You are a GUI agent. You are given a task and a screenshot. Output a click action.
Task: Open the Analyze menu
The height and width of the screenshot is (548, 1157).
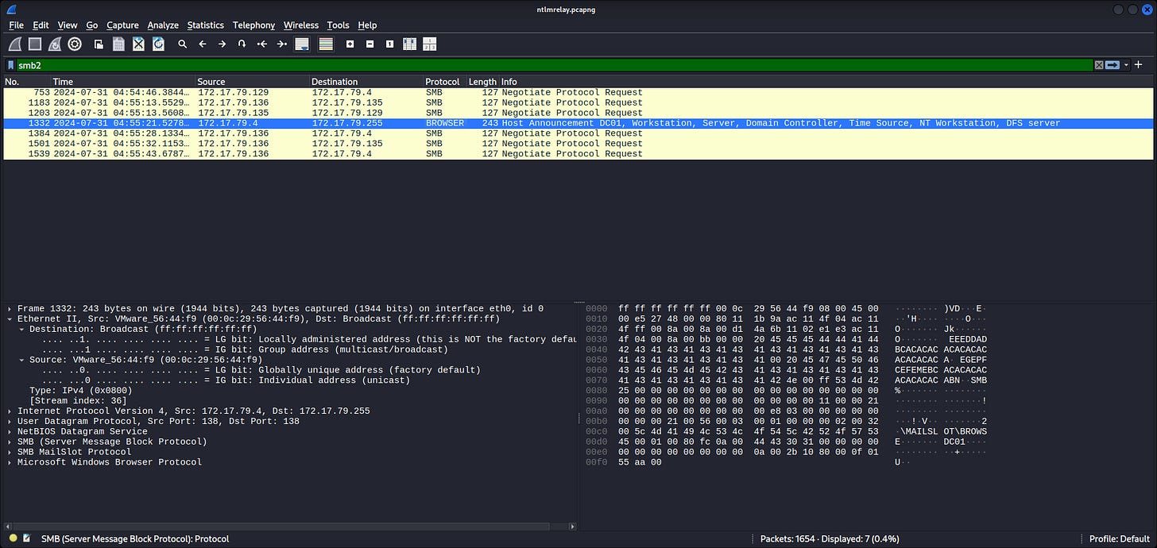(x=162, y=25)
